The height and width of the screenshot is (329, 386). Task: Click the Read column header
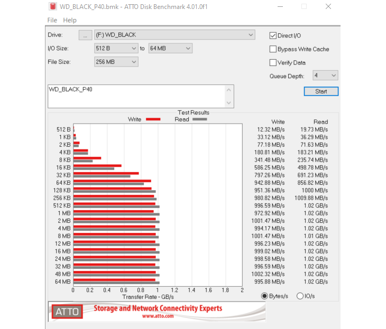(321, 122)
